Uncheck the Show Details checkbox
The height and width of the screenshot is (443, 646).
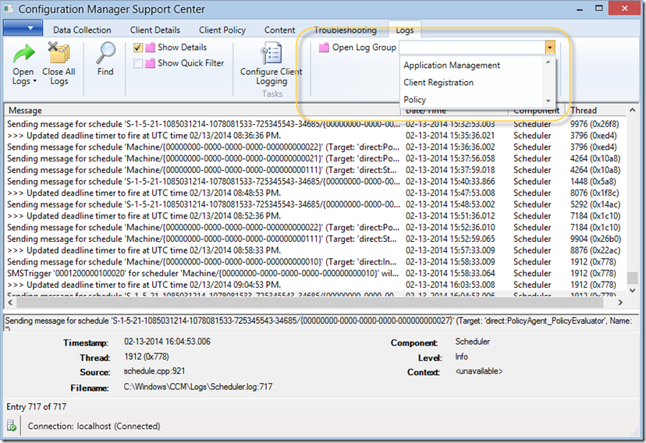coord(138,48)
